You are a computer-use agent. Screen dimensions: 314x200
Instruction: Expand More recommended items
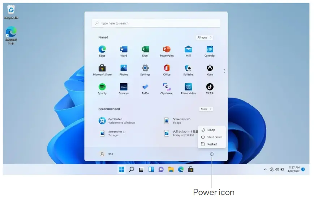click(206, 109)
